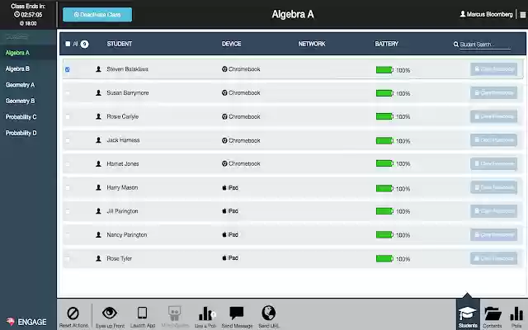The height and width of the screenshot is (330, 528).
Task: Click the faded button in Nancy Parington's row
Action: pyautogui.click(x=493, y=234)
